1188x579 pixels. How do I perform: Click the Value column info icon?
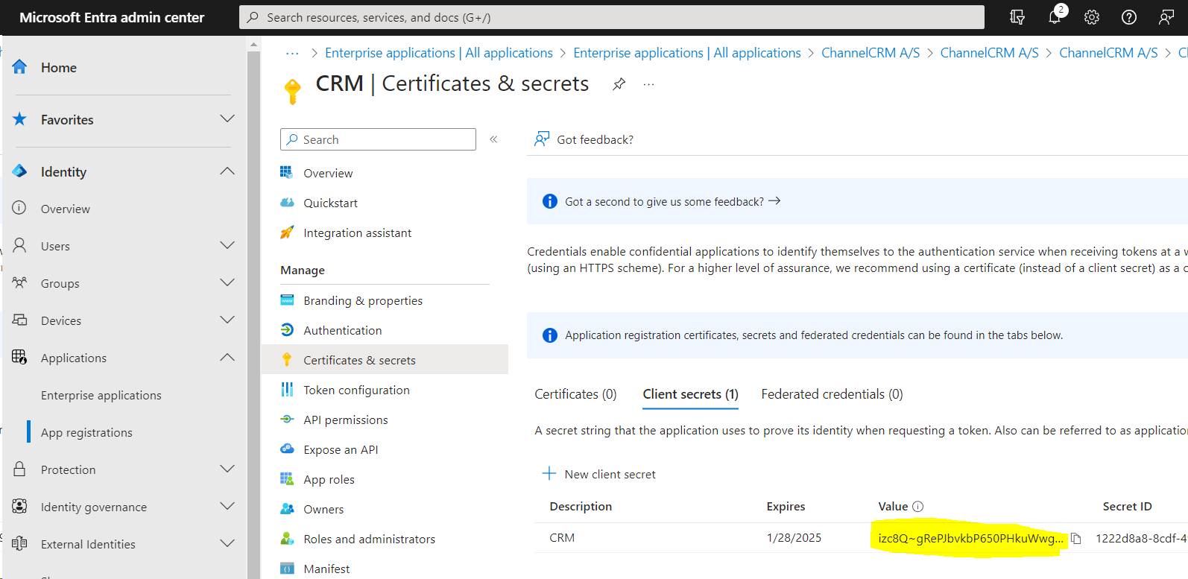[918, 507]
